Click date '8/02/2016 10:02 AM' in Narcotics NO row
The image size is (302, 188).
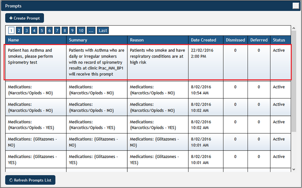tap(206, 107)
